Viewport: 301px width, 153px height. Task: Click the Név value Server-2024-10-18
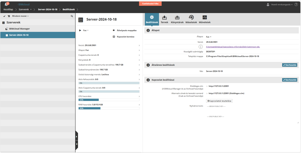tap(214, 71)
